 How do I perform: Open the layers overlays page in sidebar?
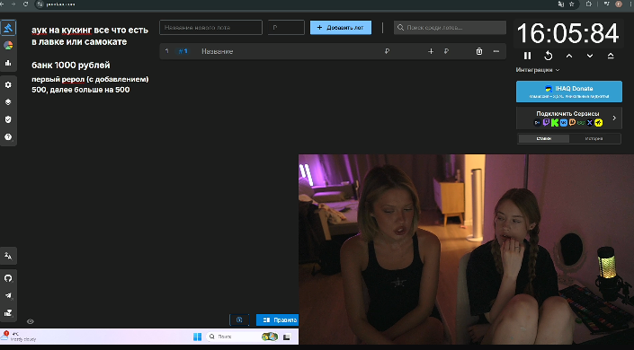[x=8, y=102]
